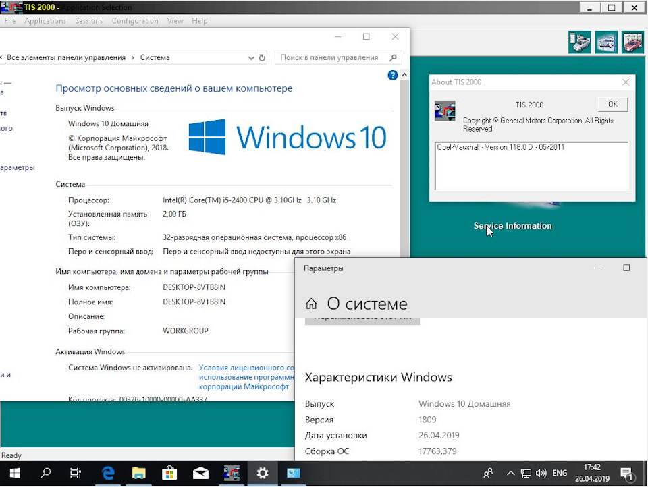
Task: Open the Configuration menu
Action: [135, 21]
